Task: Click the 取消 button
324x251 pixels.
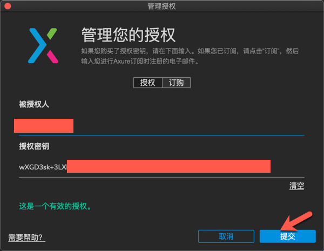Action: point(226,236)
